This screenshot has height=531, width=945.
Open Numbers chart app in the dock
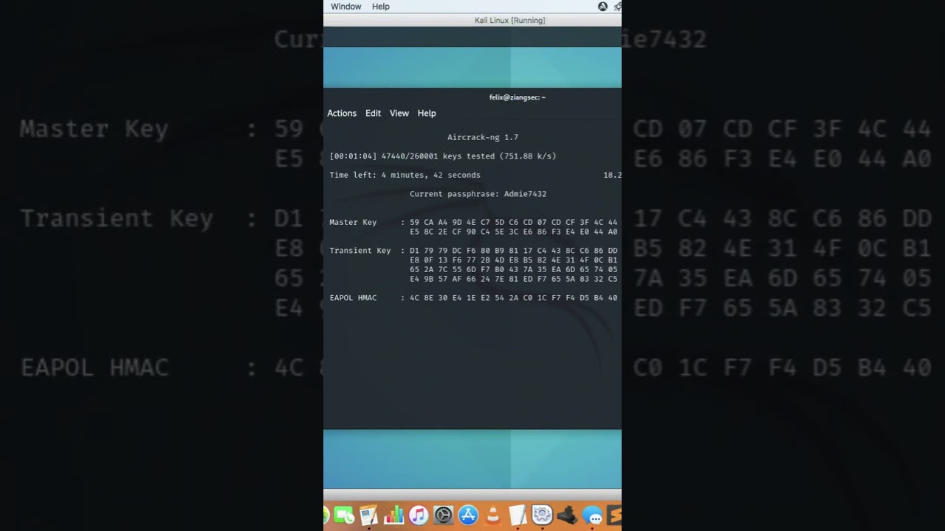394,515
